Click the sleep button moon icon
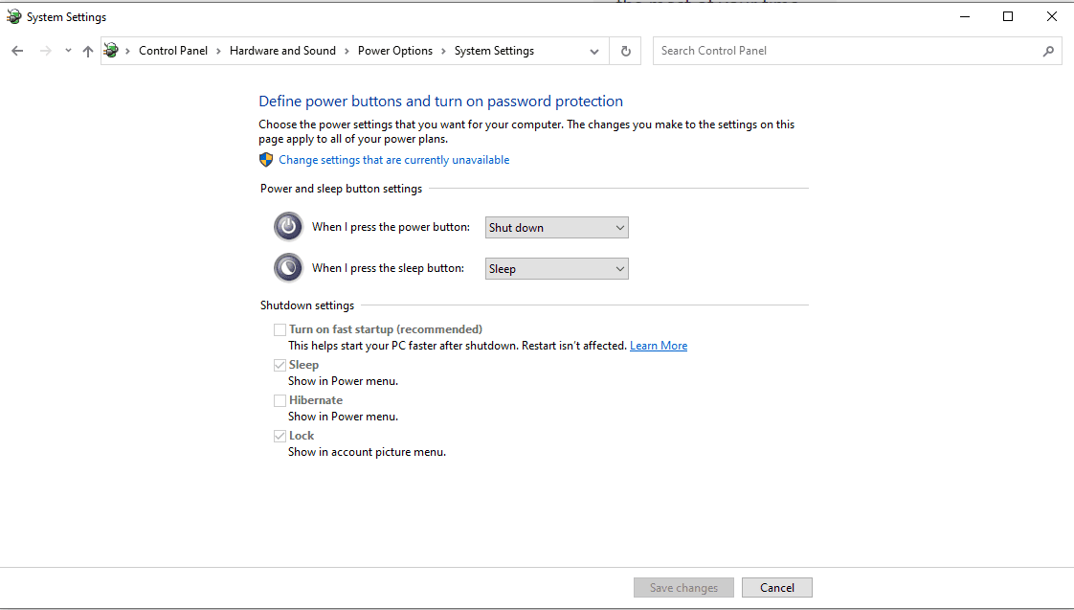This screenshot has height=610, width=1074. click(288, 268)
